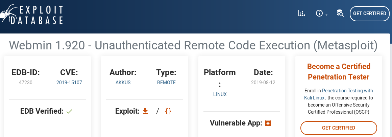This screenshot has width=392, height=137.
Task: Download the vulnerable app icon
Action: 268,123
